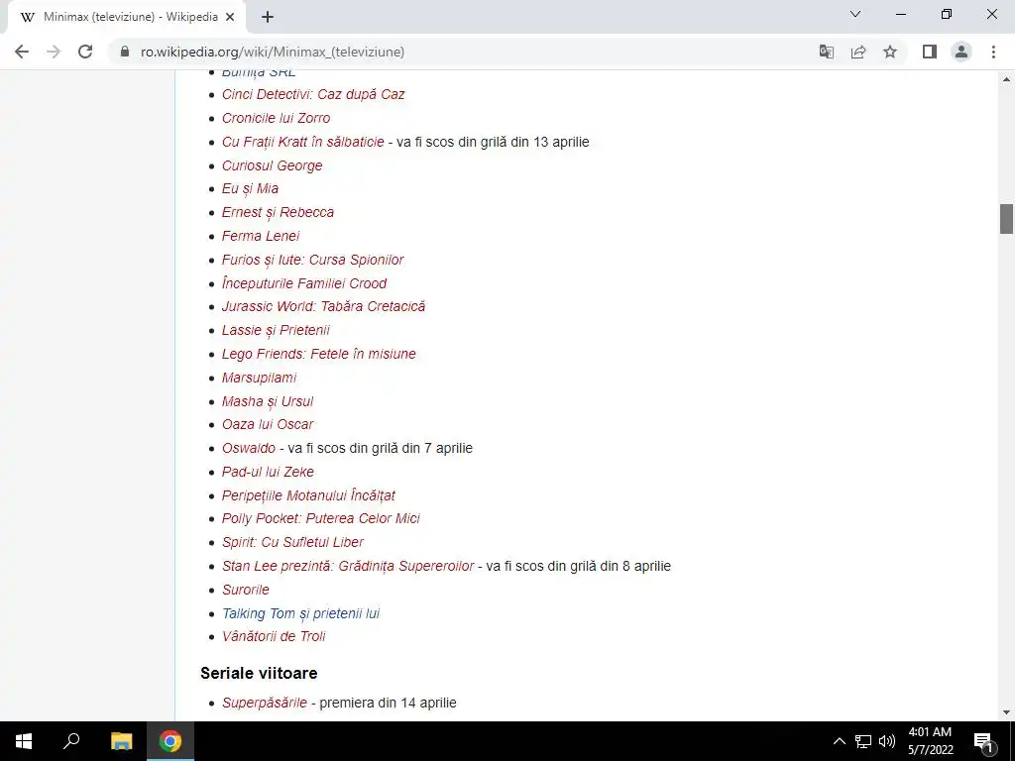Close the Minimax Wikipedia tab
Screen dimensions: 1015x761
(230, 18)
